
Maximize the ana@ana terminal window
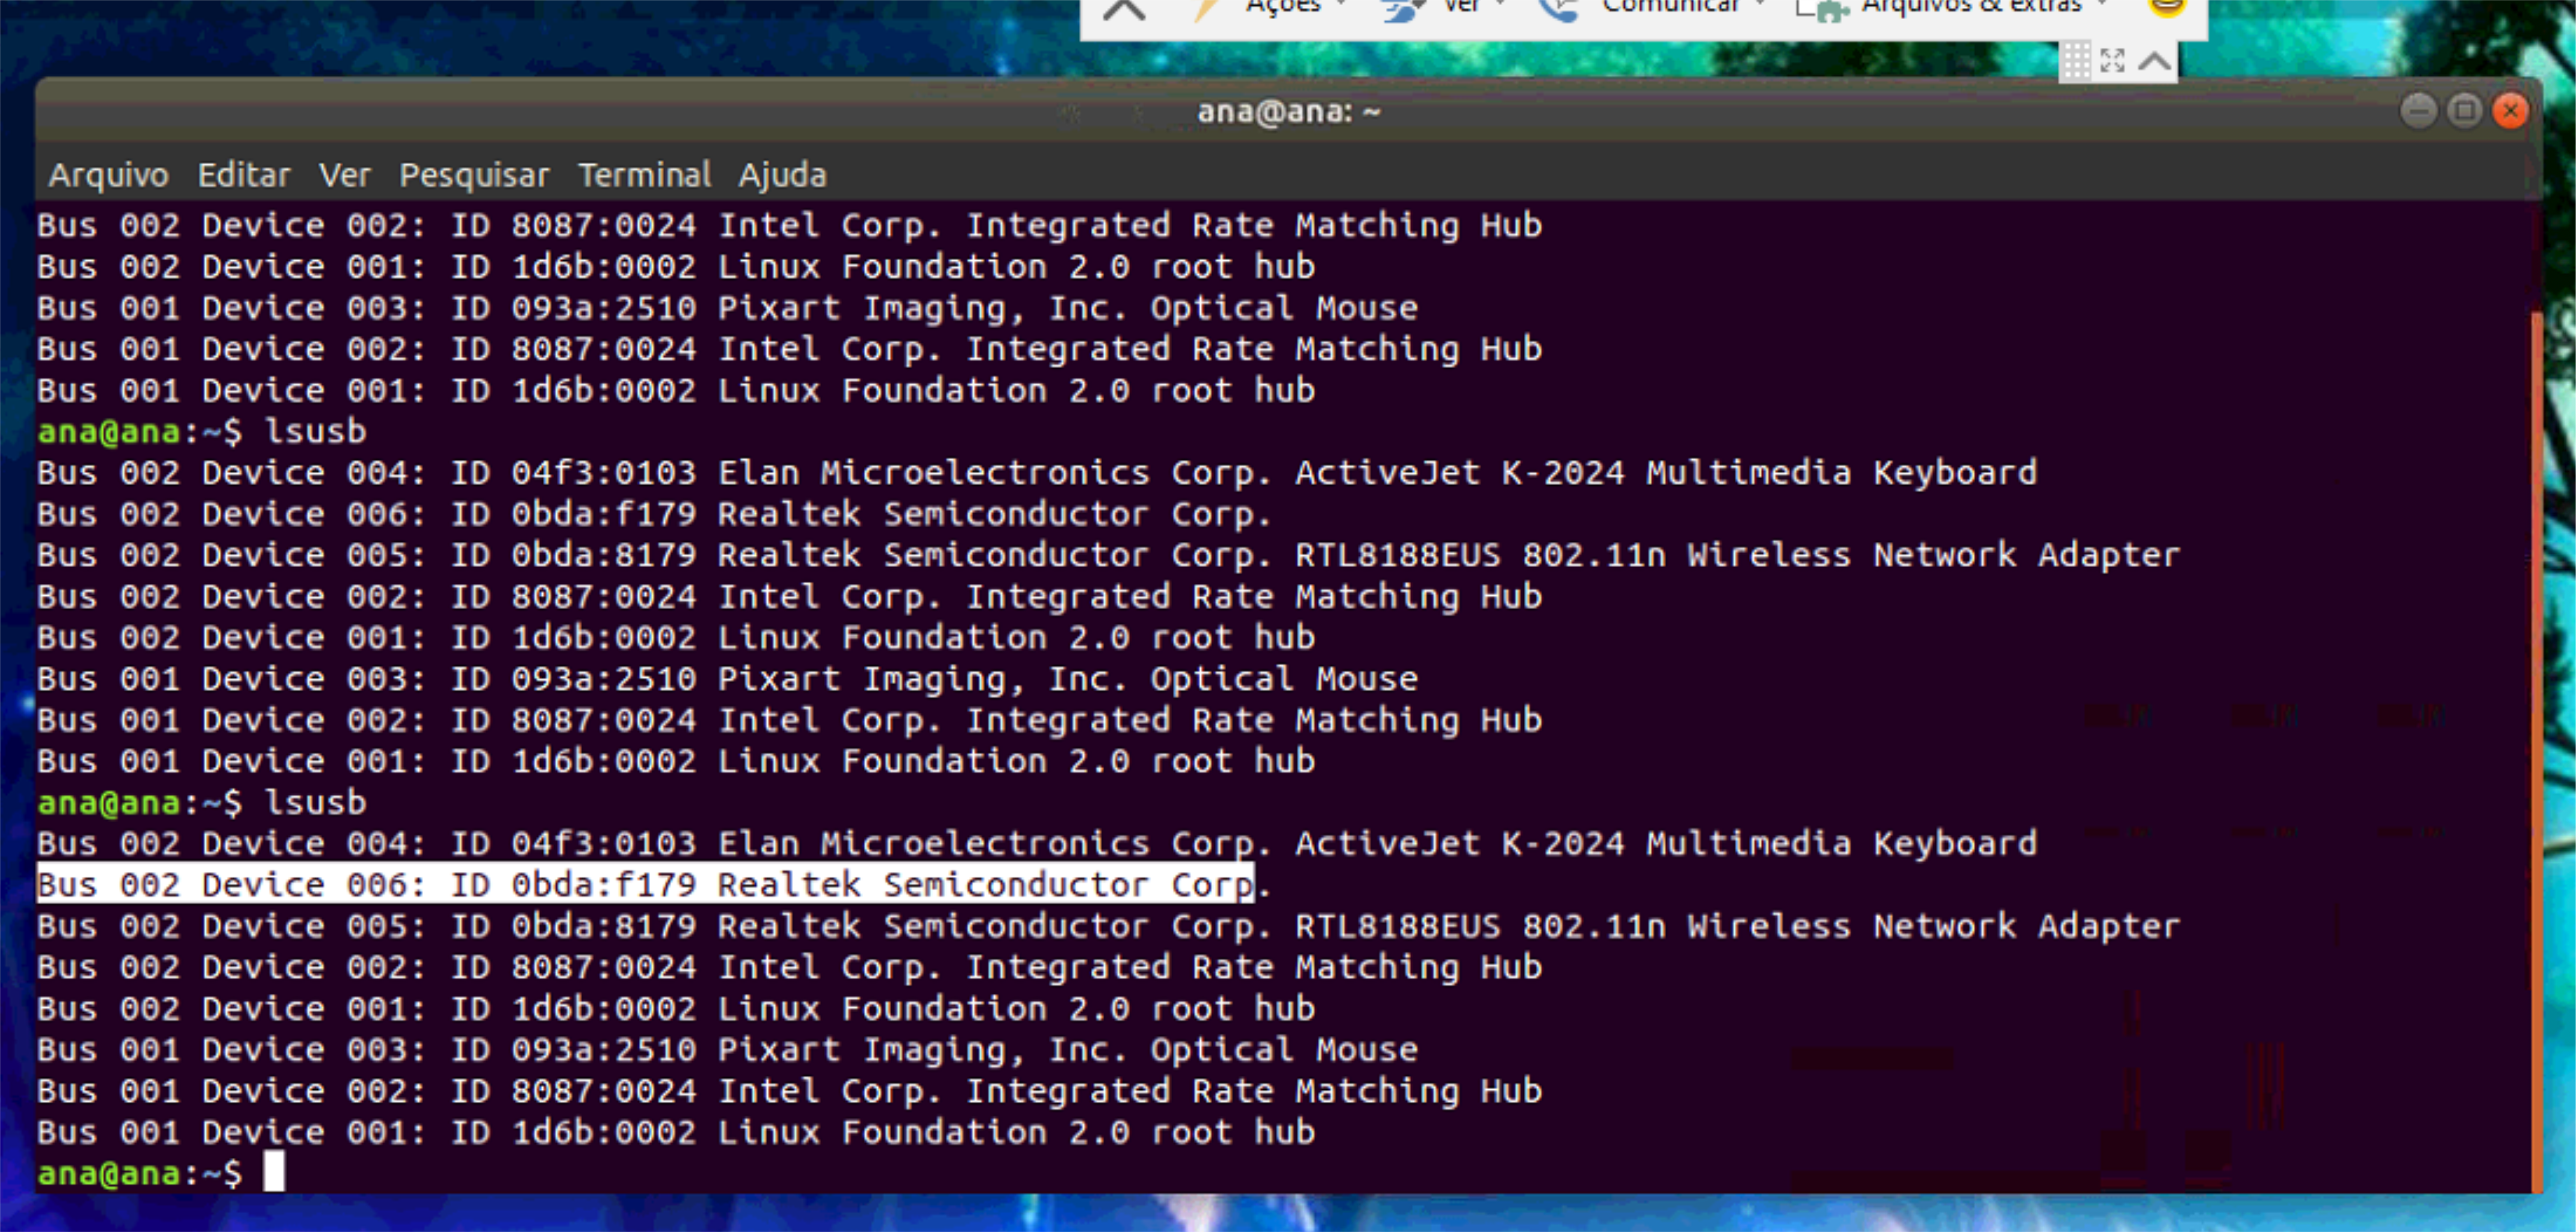pyautogui.click(x=2465, y=110)
